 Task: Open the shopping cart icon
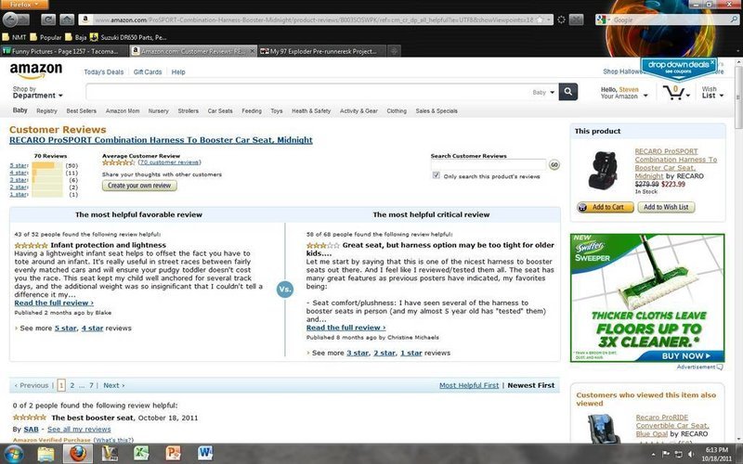click(x=673, y=91)
